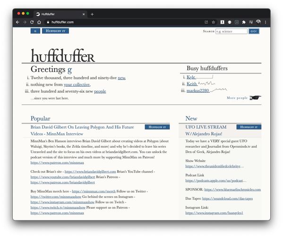
Task: Click the pointing hand icon
Action: [255, 98]
